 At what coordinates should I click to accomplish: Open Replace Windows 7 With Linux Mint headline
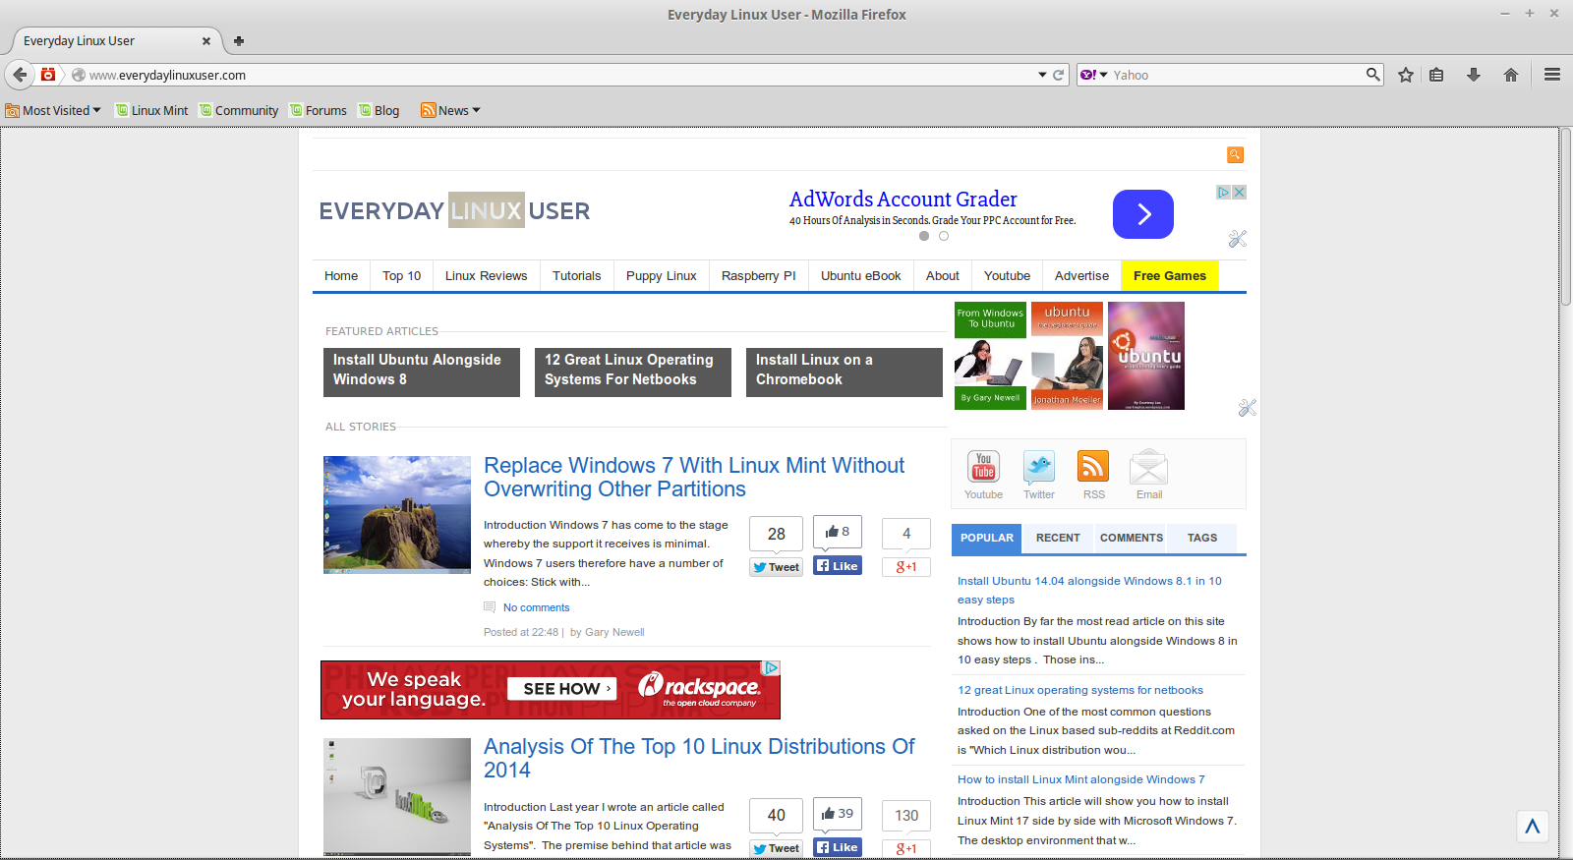pyautogui.click(x=694, y=478)
